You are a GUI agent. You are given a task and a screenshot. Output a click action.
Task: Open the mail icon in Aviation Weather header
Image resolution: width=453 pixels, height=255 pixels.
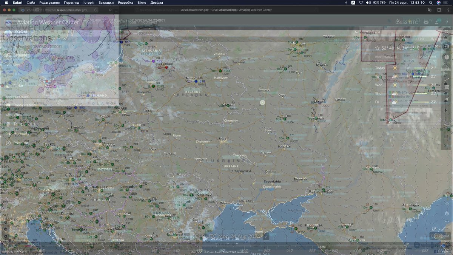click(x=426, y=22)
